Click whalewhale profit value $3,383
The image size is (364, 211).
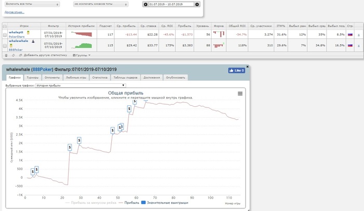(187, 45)
